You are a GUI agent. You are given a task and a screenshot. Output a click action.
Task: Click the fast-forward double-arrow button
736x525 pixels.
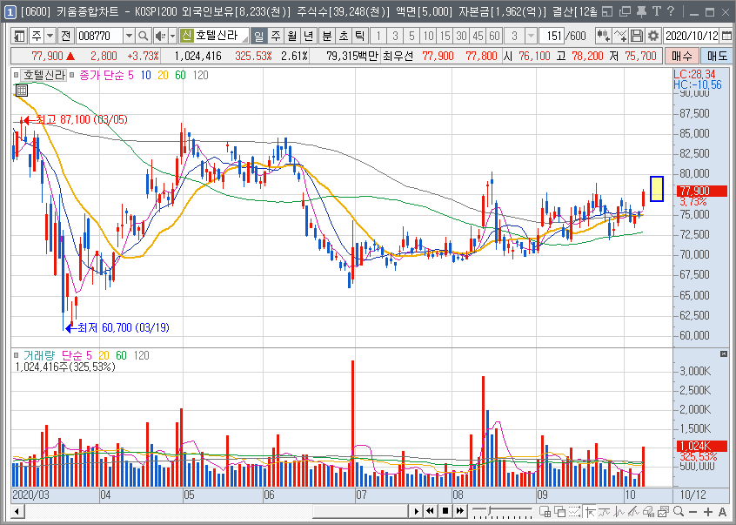(x=460, y=511)
